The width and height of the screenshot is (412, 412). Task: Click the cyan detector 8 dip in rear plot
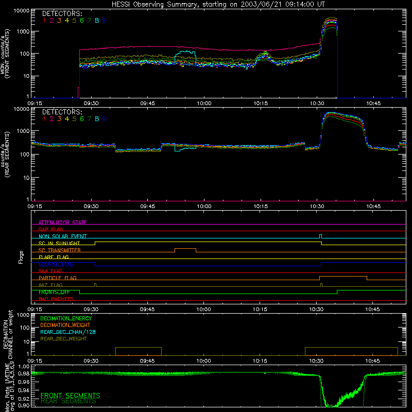click(x=185, y=148)
